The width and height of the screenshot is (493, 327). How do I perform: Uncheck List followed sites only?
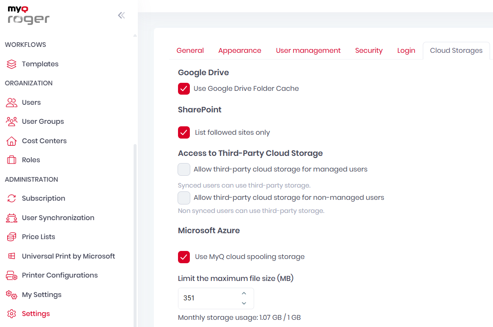[184, 133]
